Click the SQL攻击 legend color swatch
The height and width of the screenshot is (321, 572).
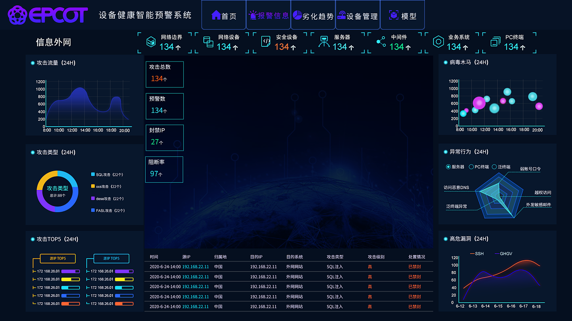(x=93, y=174)
